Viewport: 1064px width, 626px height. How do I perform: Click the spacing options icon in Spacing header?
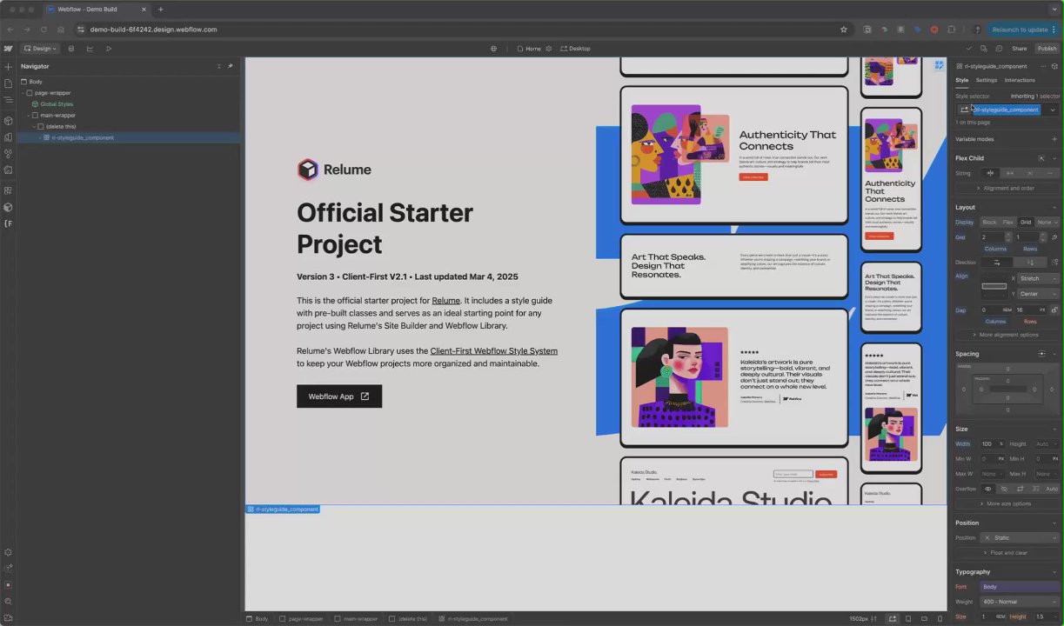[1042, 354]
